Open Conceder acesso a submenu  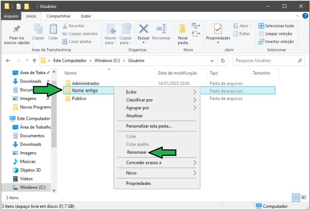(157, 163)
